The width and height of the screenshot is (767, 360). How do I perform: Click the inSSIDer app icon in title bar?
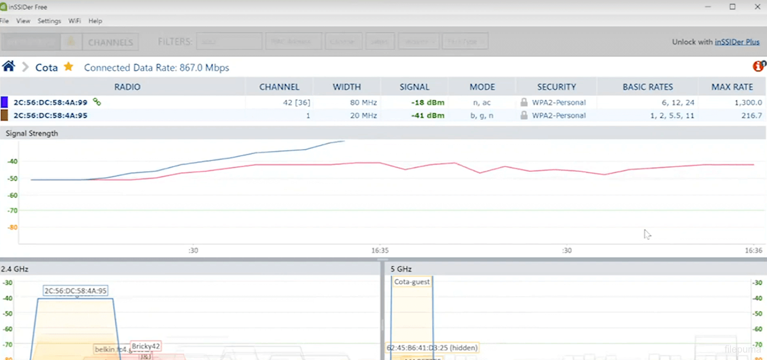4,7
